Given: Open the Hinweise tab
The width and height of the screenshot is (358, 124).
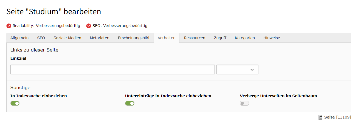Looking at the screenshot, I should coord(272,38).
